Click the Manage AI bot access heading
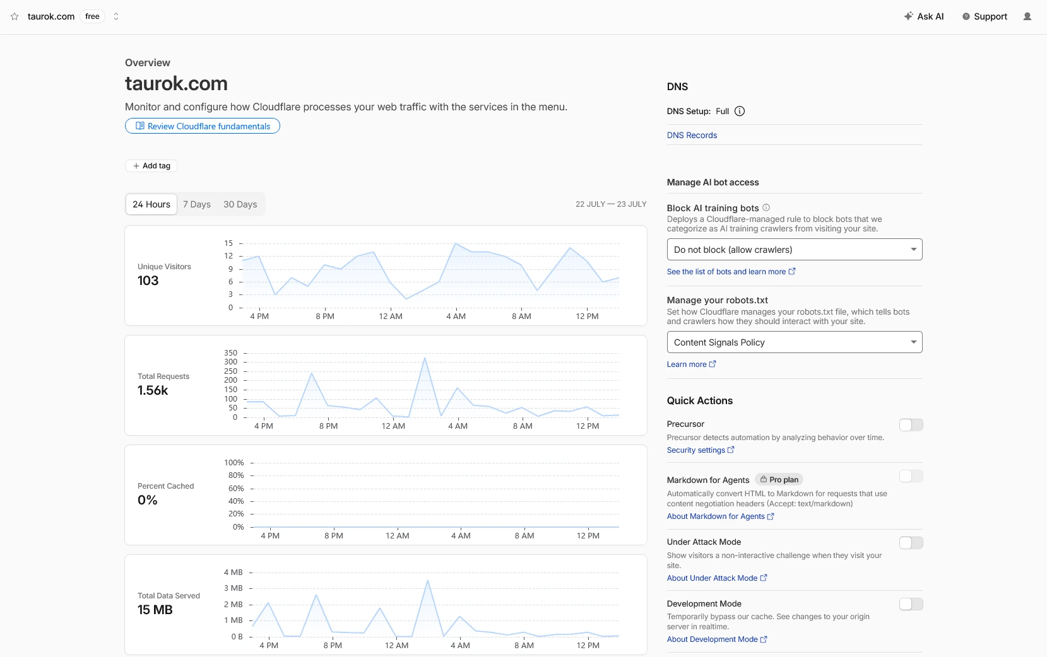Viewport: 1047px width, 657px height. point(713,182)
